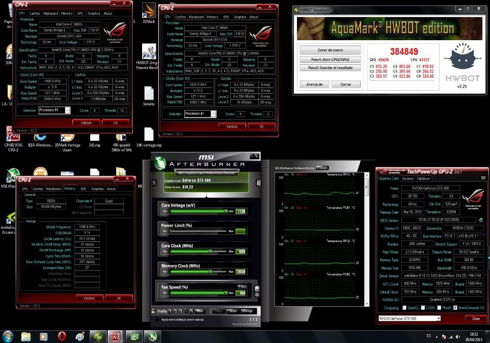
Task: Open Mainboard tab in middle CPU-Z
Action: coord(196,17)
